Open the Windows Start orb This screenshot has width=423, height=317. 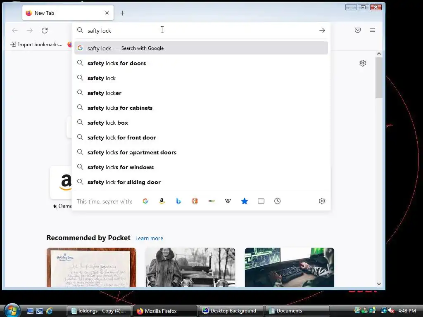click(12, 310)
